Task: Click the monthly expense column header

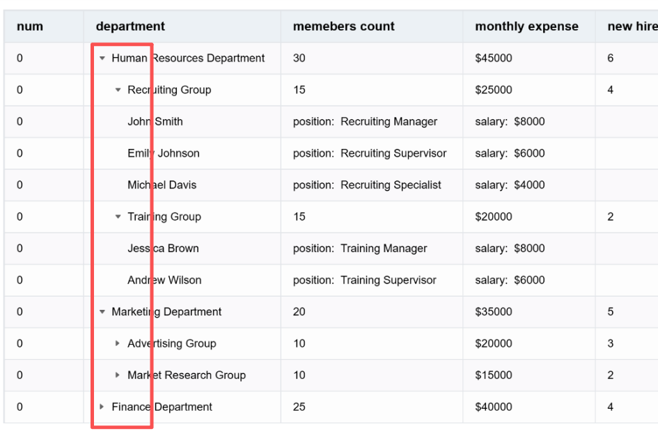Action: tap(526, 26)
